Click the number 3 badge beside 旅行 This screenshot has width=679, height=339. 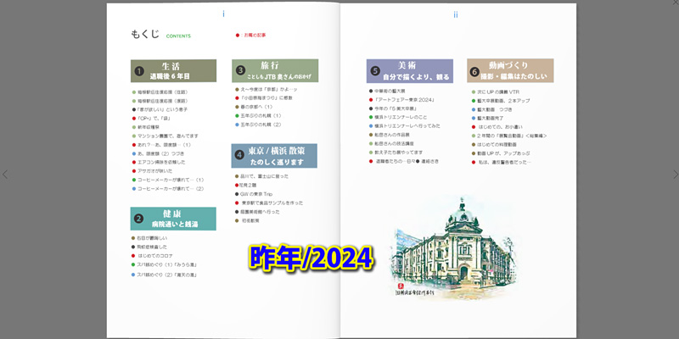coord(240,70)
